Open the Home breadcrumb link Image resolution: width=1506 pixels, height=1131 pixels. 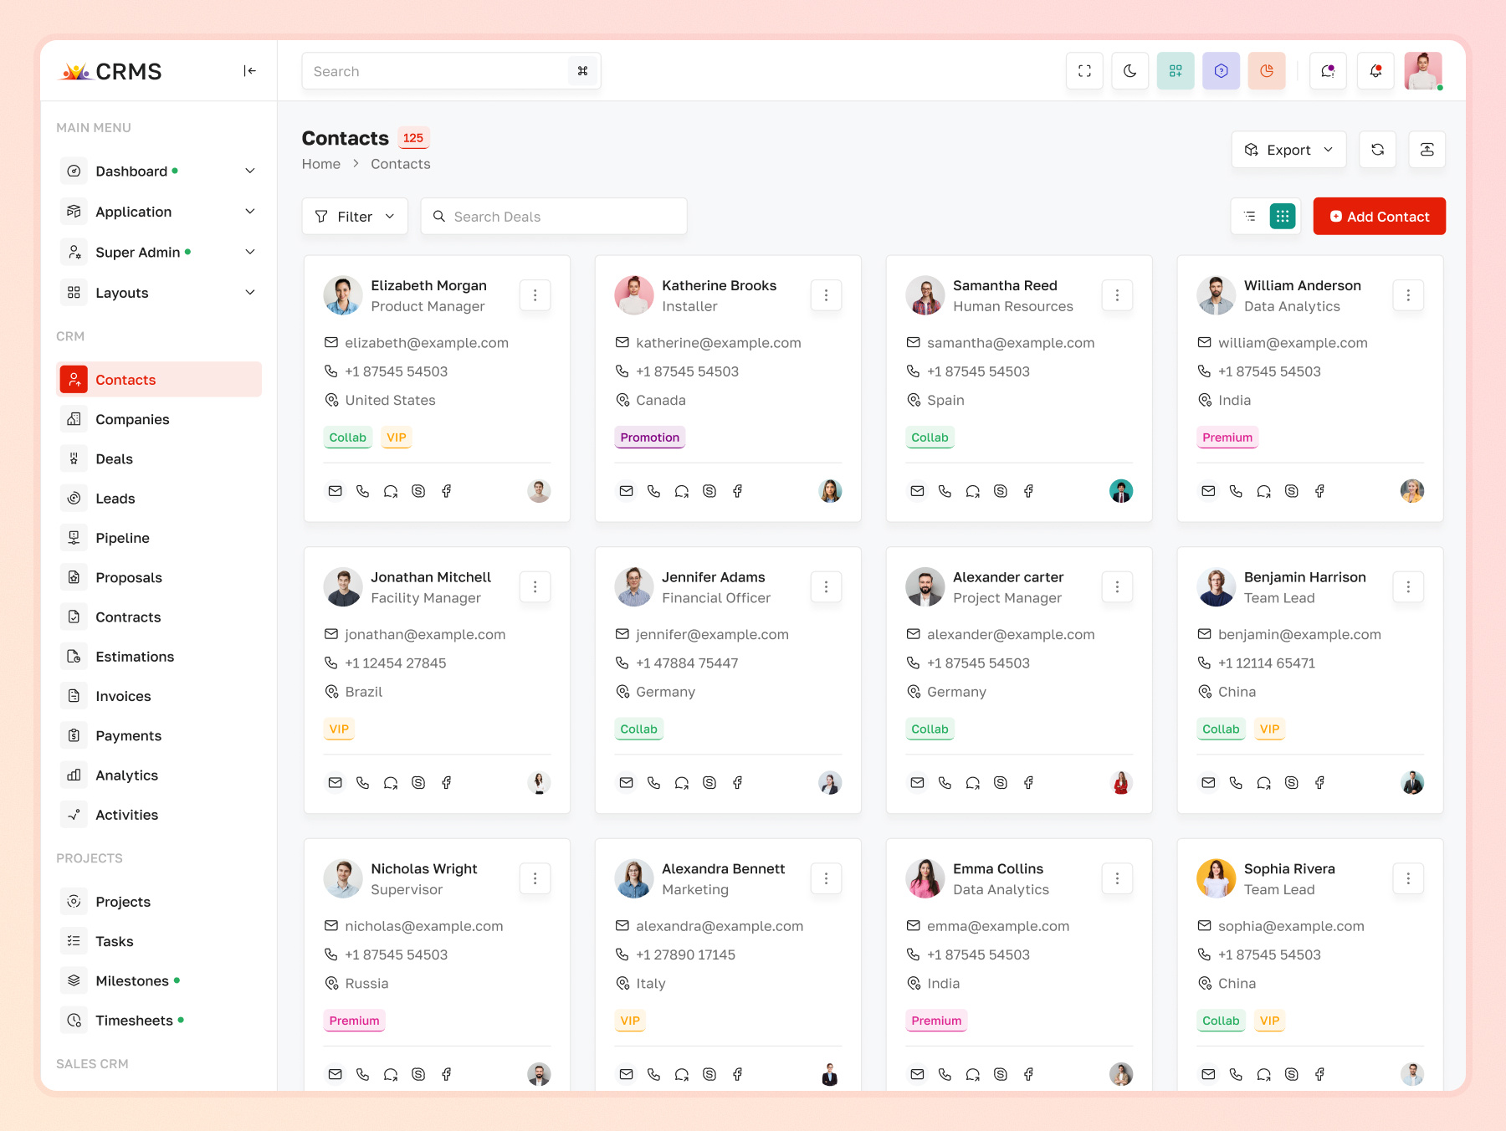(x=320, y=163)
